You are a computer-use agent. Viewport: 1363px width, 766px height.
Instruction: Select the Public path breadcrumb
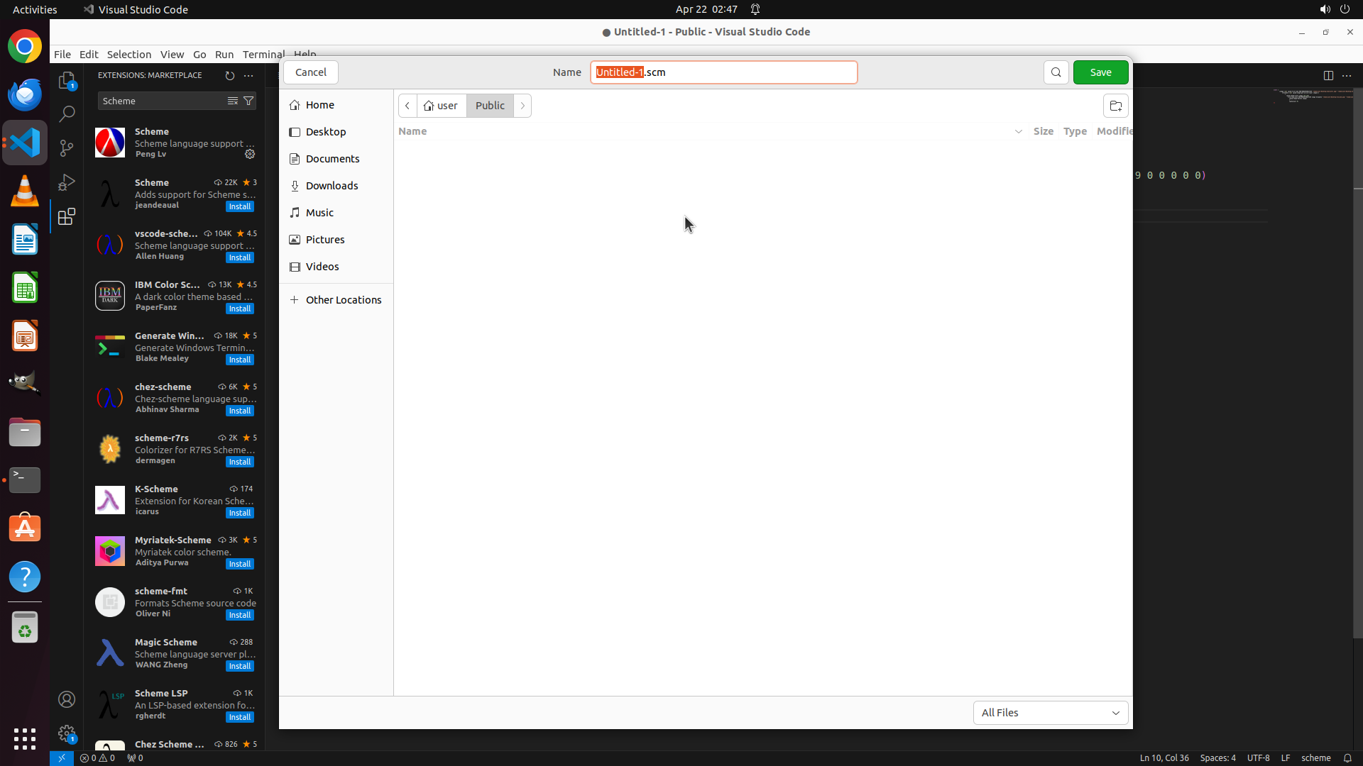(x=490, y=106)
